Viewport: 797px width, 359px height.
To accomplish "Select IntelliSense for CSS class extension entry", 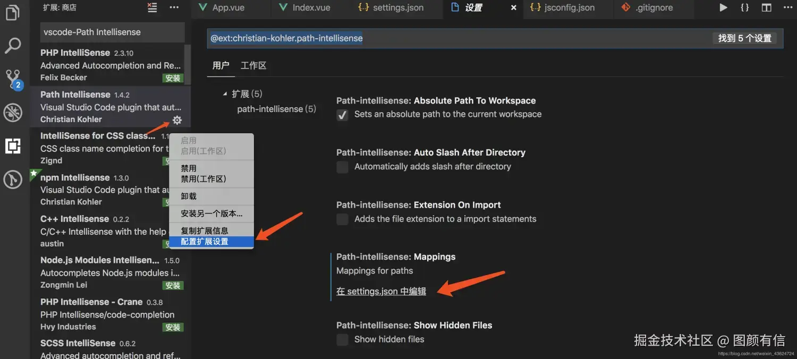I will pos(99,148).
